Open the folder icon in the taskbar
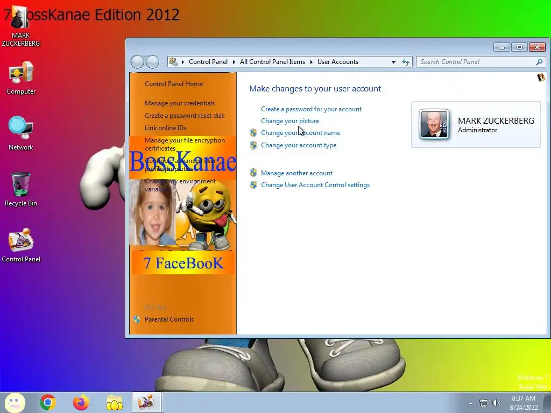Image resolution: width=551 pixels, height=413 pixels. point(114,402)
